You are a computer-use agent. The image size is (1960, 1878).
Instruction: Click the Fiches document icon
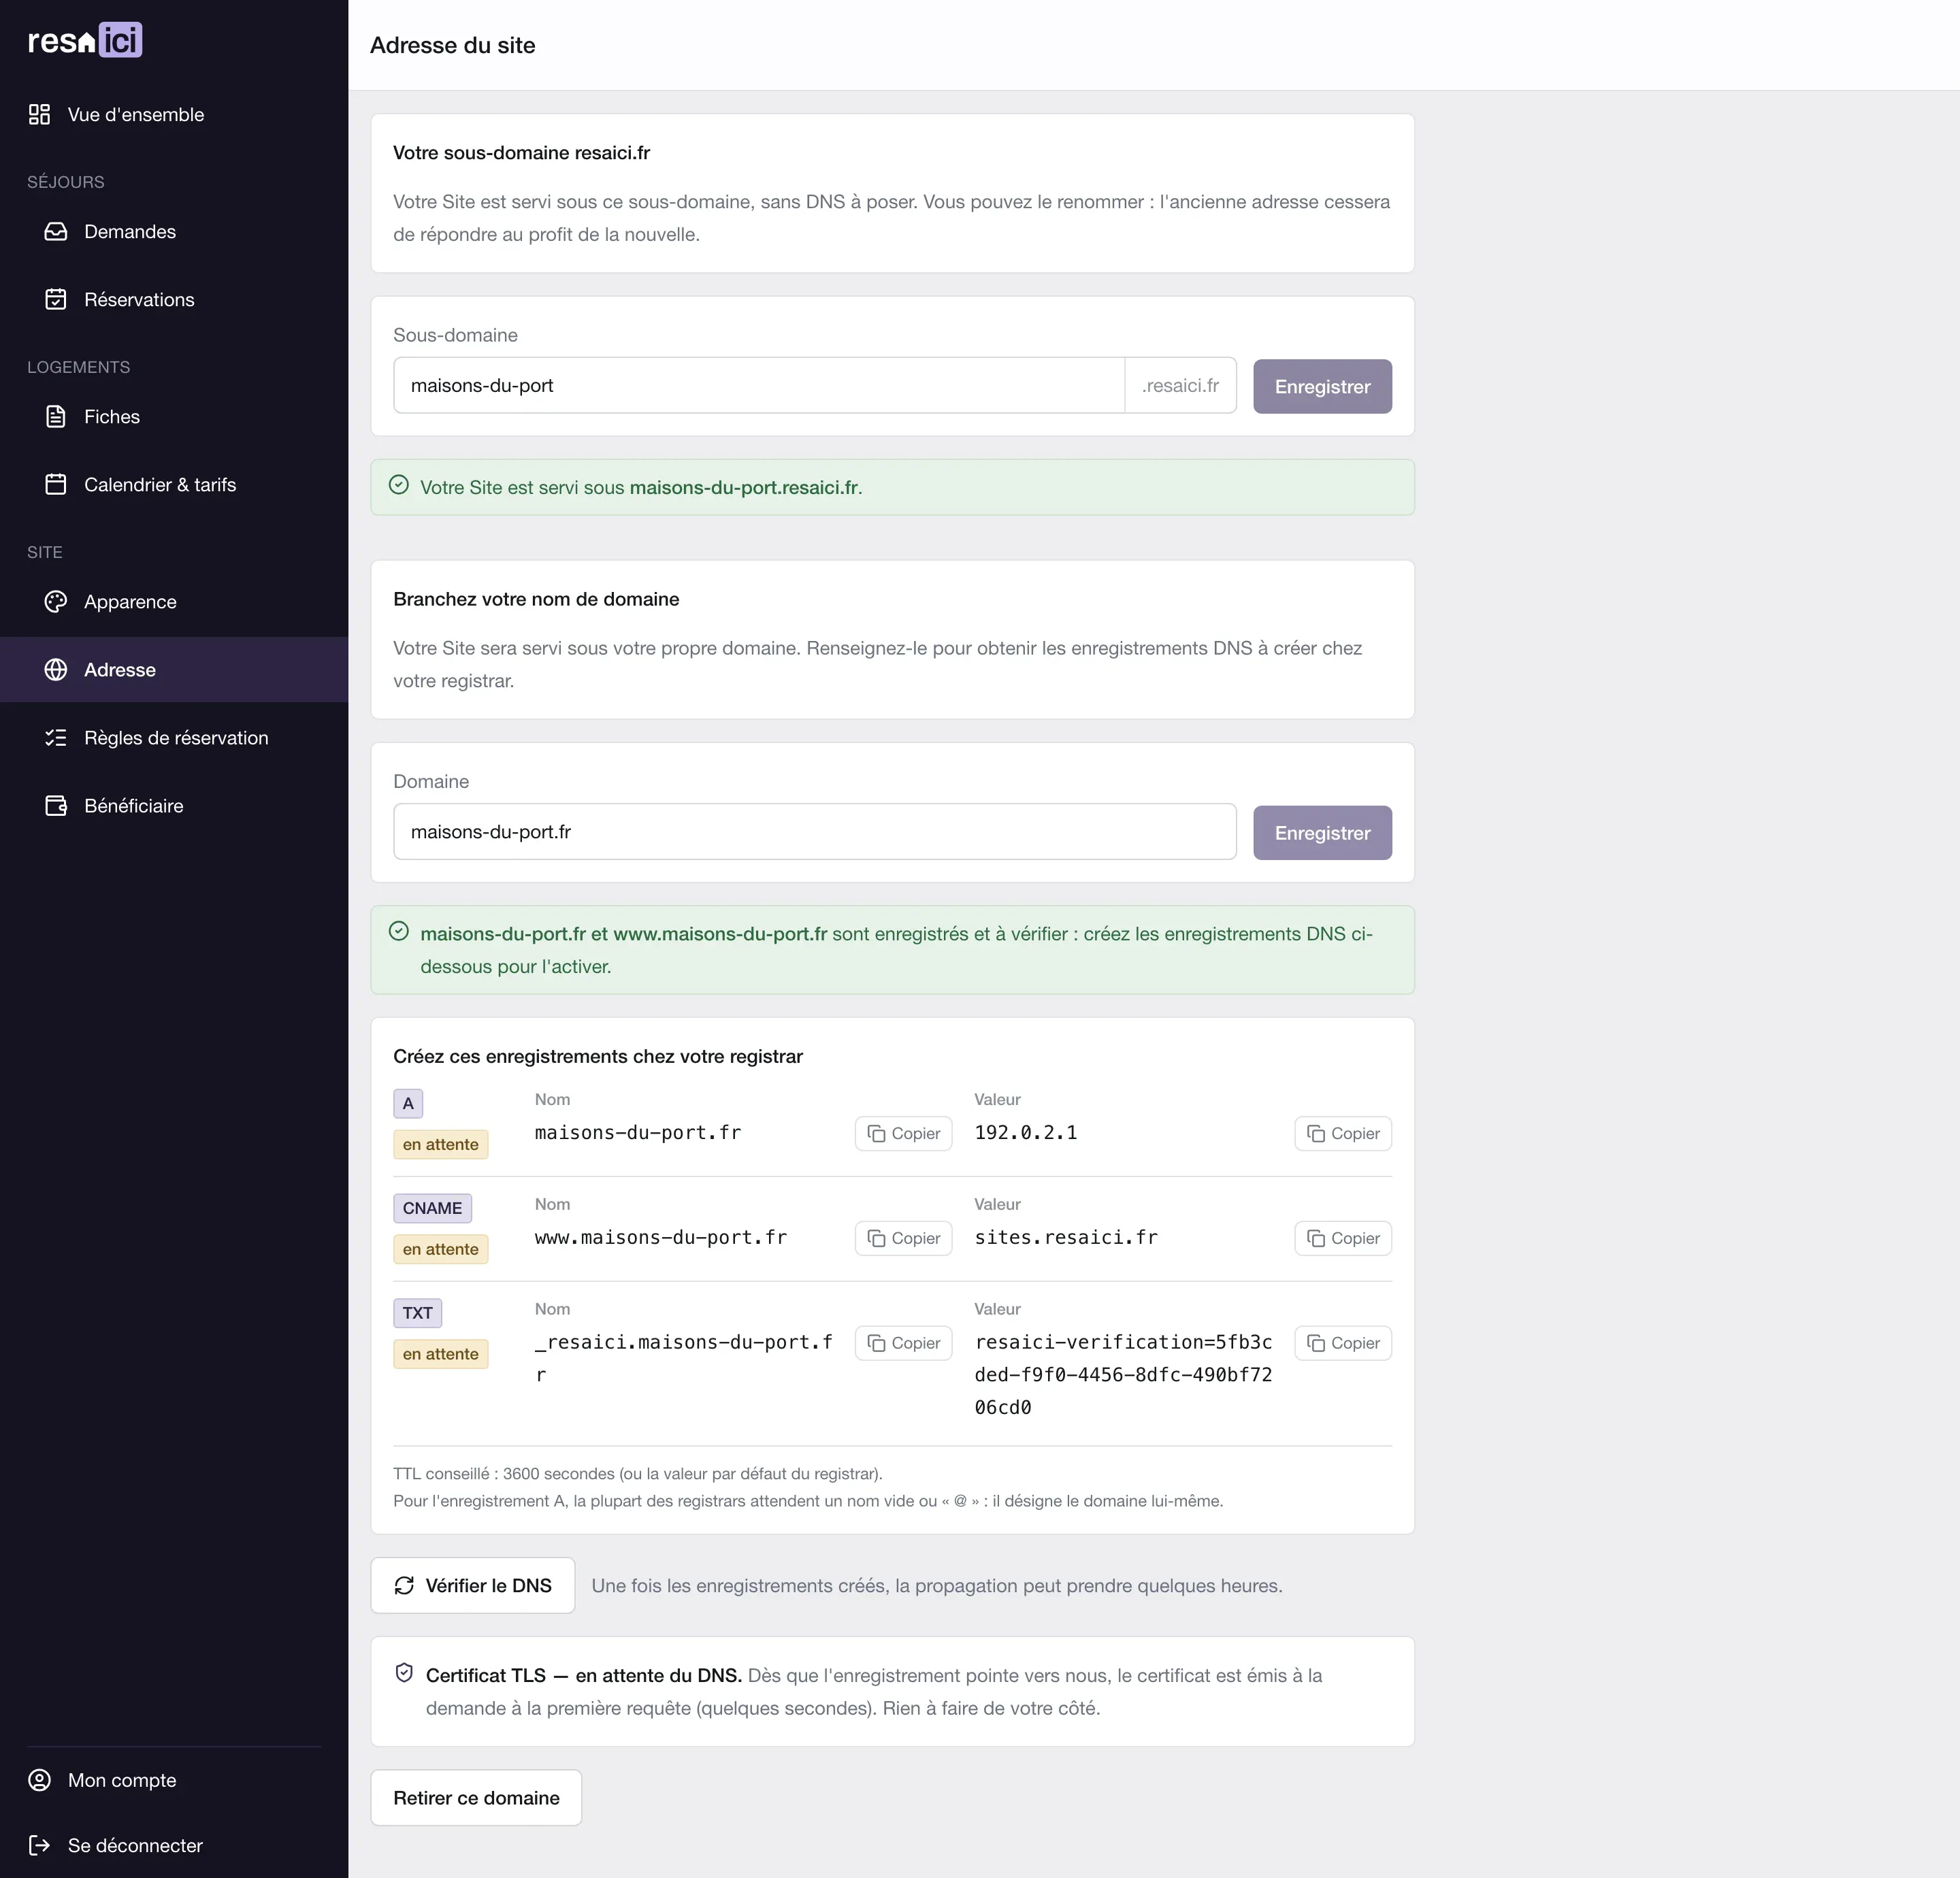56,417
